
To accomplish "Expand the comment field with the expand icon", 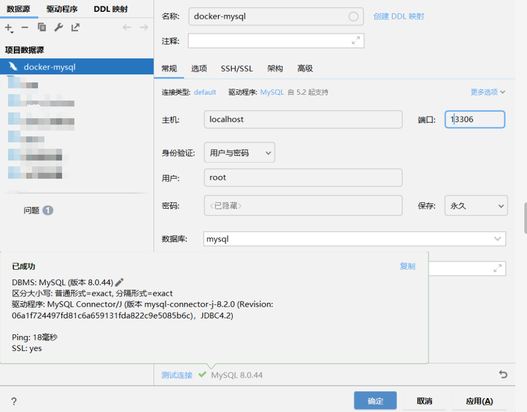I will click(356, 41).
